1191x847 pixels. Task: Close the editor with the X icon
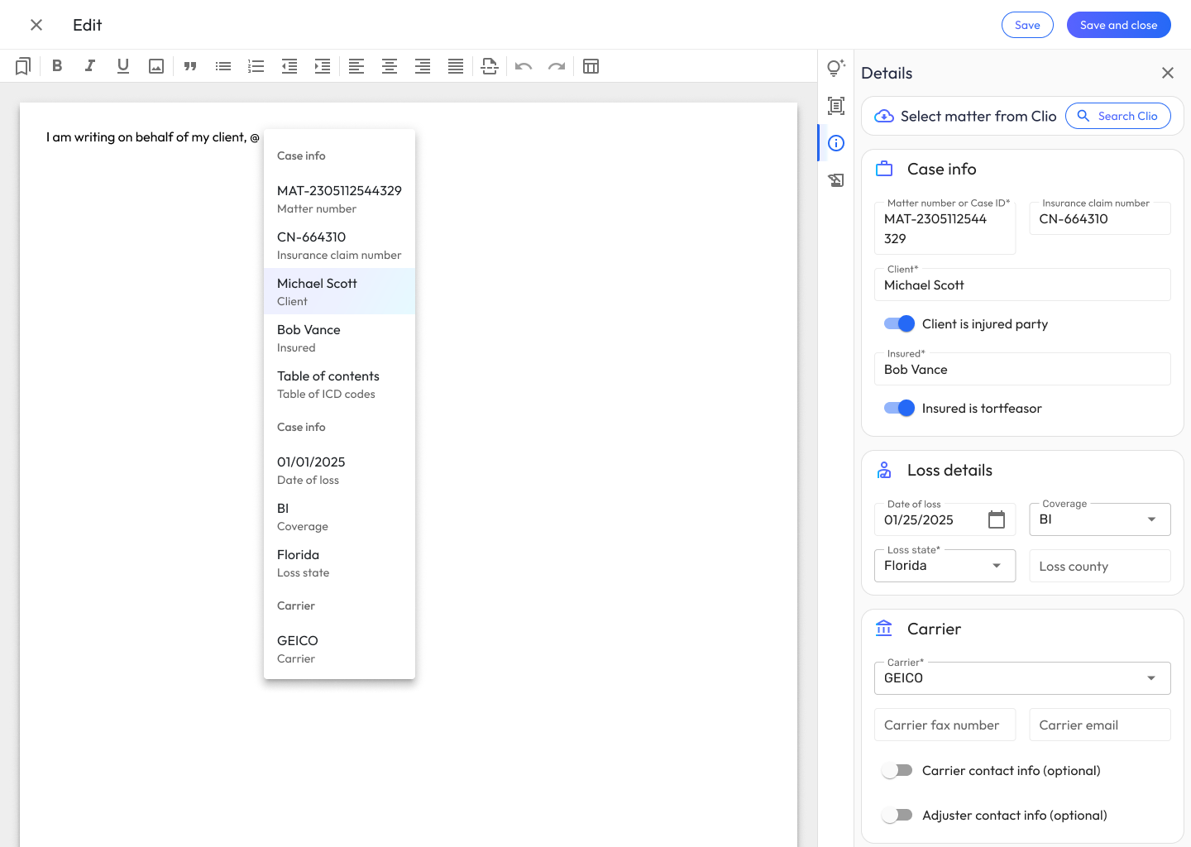click(x=36, y=25)
